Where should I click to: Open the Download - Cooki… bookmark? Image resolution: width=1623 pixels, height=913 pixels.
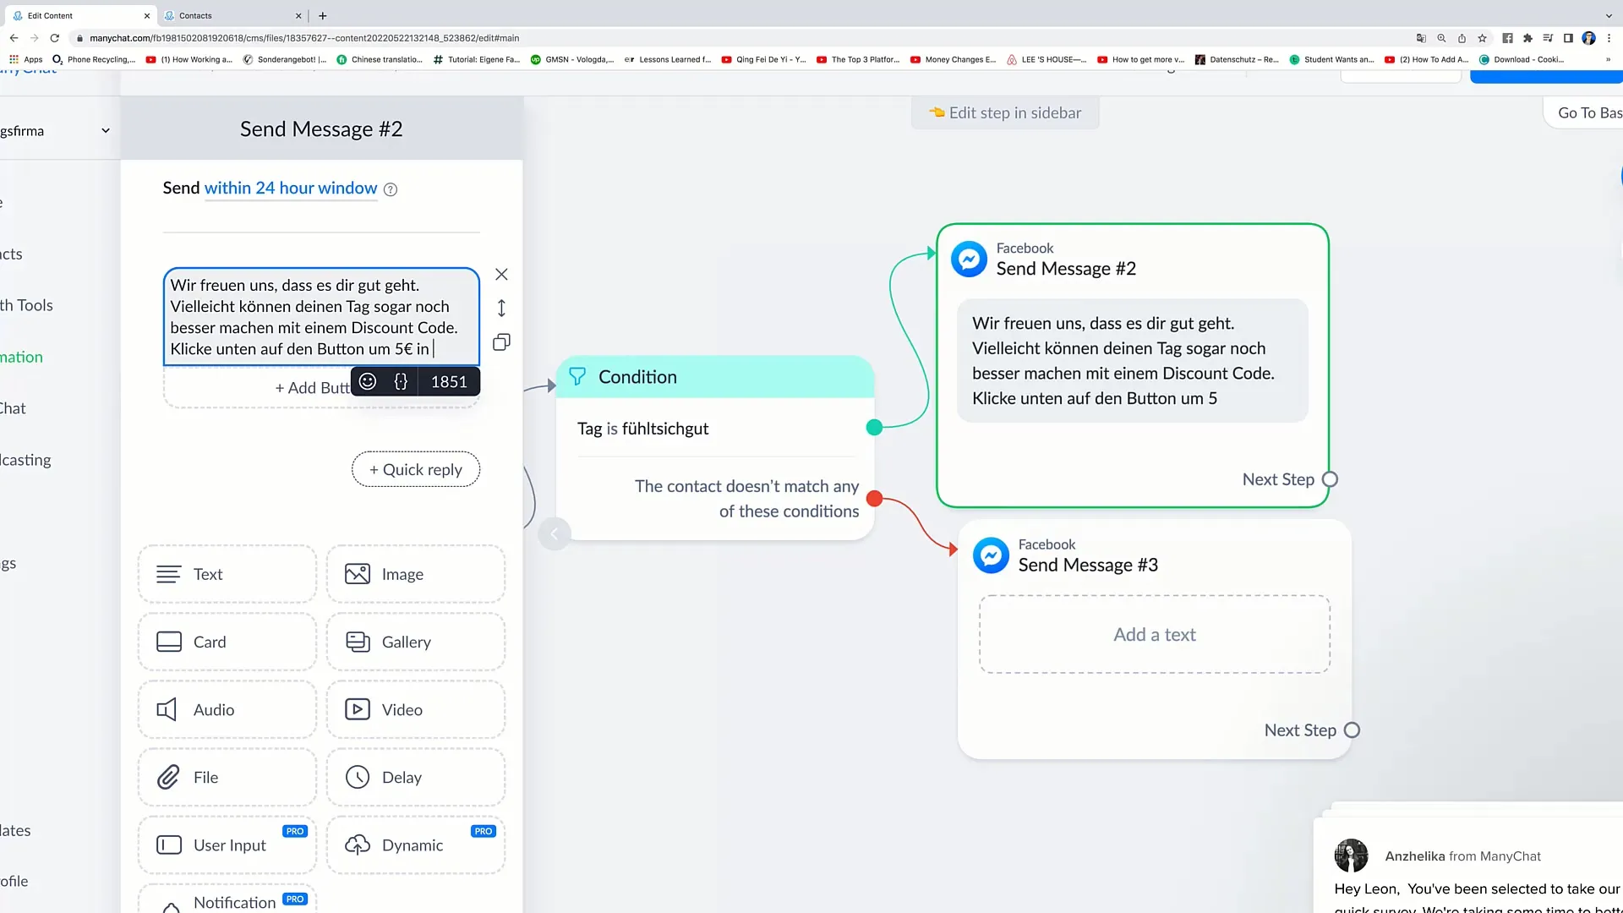[x=1522, y=59]
